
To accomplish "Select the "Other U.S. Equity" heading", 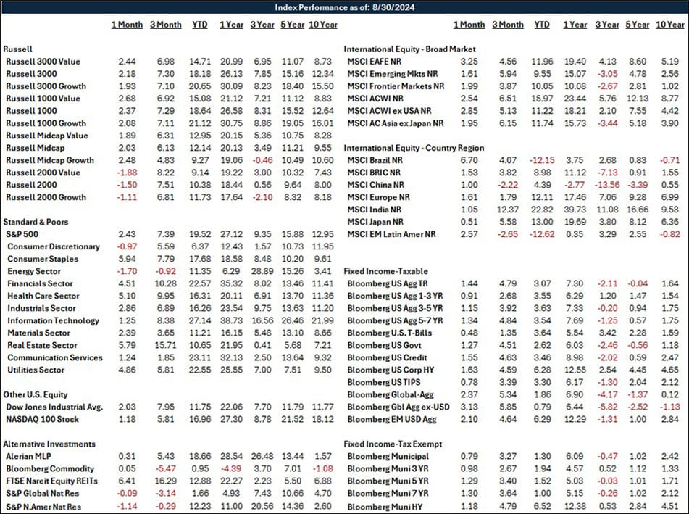I will [x=36, y=394].
